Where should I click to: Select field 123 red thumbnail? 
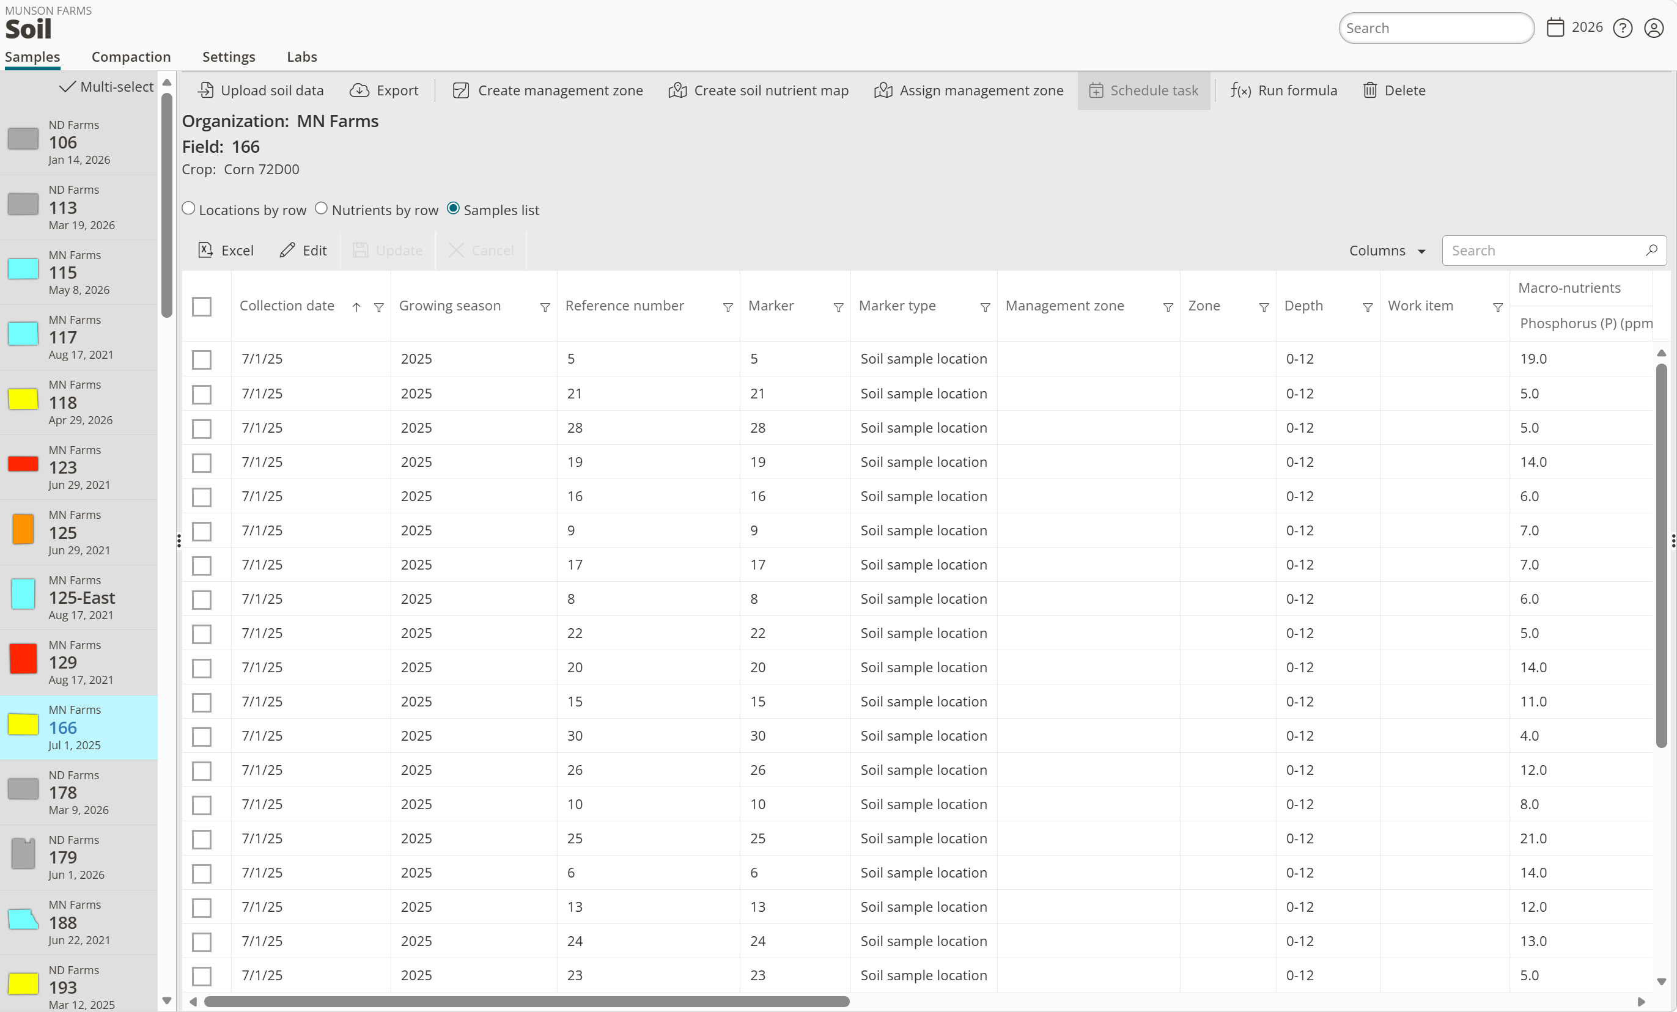point(23,464)
